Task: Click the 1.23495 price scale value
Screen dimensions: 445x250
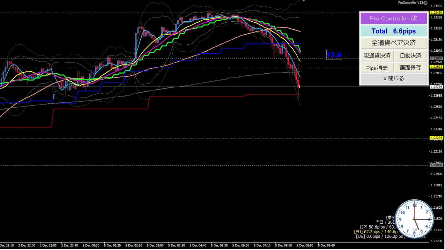Action: (436, 6)
